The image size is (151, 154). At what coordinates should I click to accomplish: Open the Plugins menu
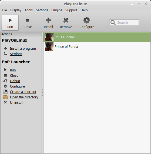coord(57,10)
